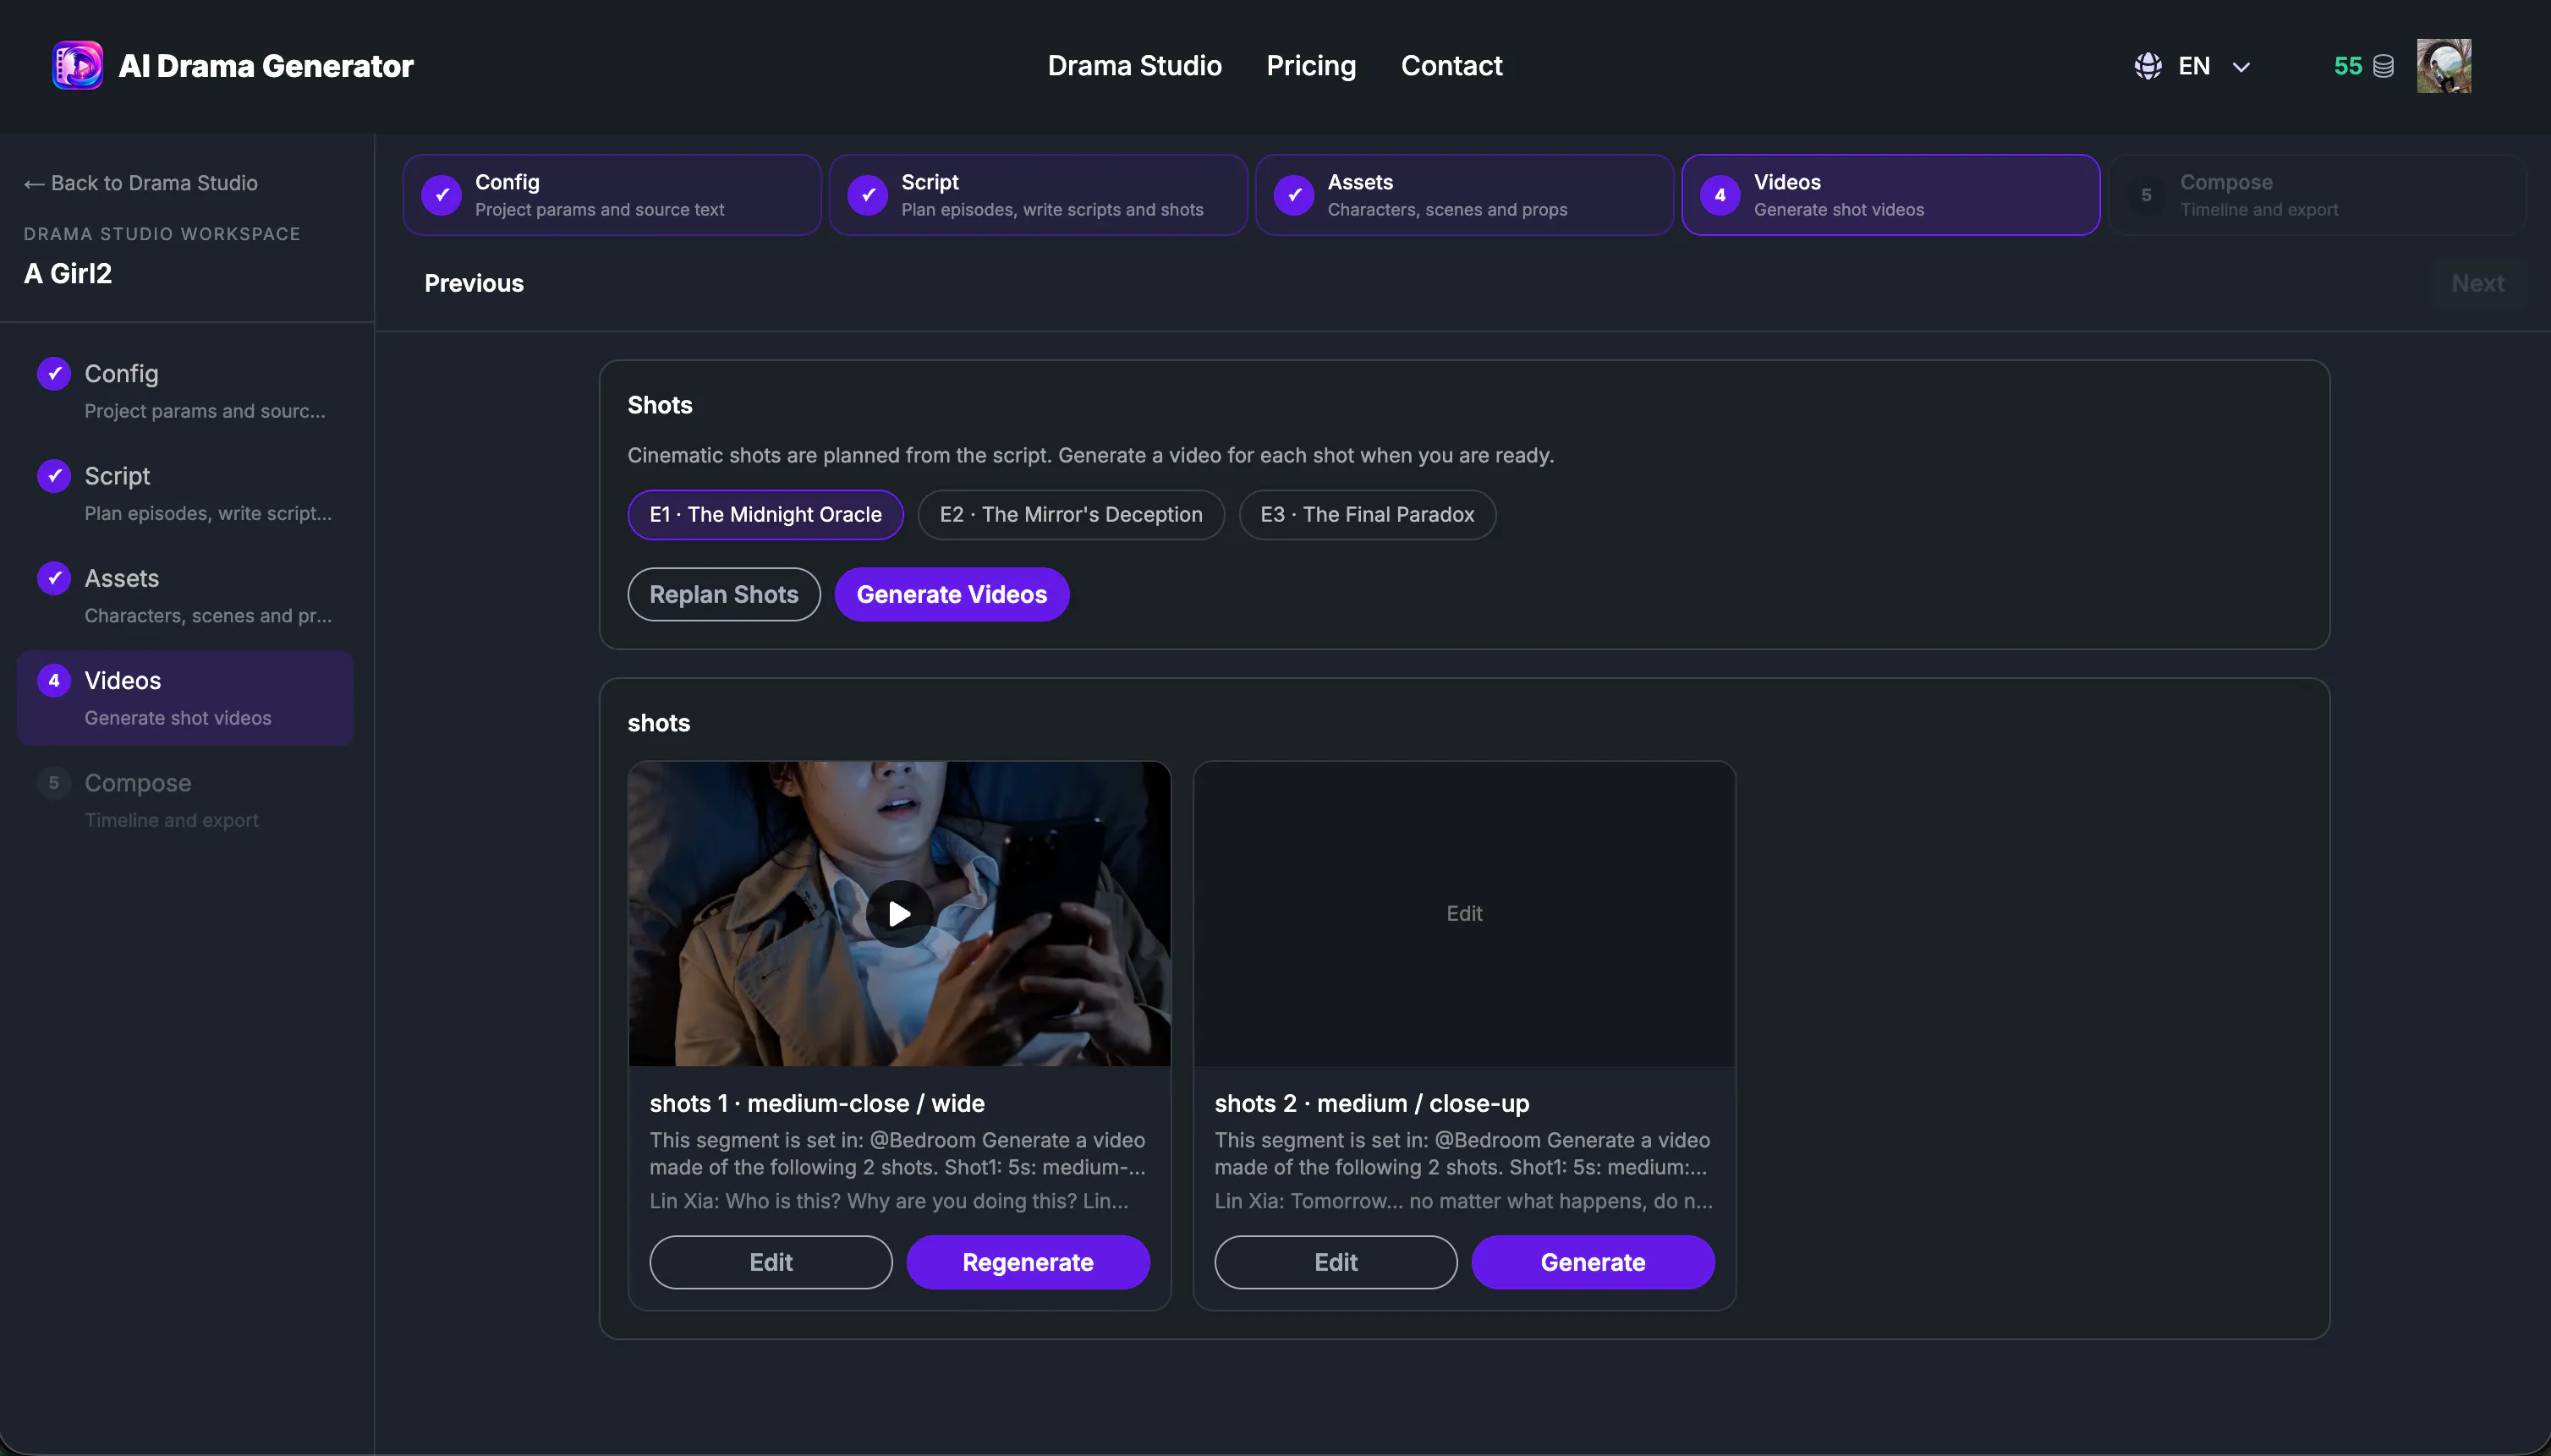The image size is (2551, 1456).
Task: Select the Compose step in top stepper
Action: [x=2316, y=195]
